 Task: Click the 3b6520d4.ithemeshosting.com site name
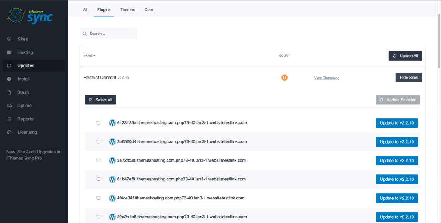[182, 141]
